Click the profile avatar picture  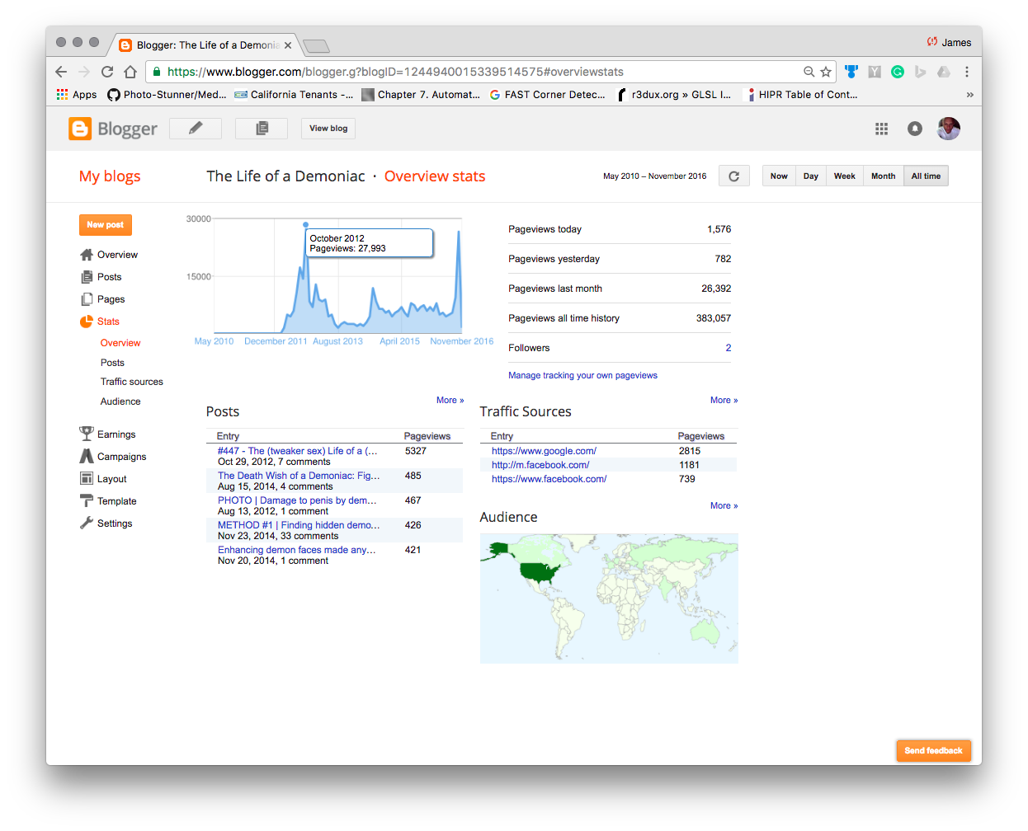[949, 129]
